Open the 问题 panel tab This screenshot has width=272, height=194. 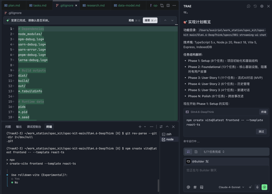coord(8,127)
